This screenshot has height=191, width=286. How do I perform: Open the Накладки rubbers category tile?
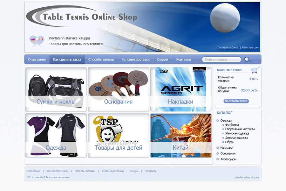[180, 89]
